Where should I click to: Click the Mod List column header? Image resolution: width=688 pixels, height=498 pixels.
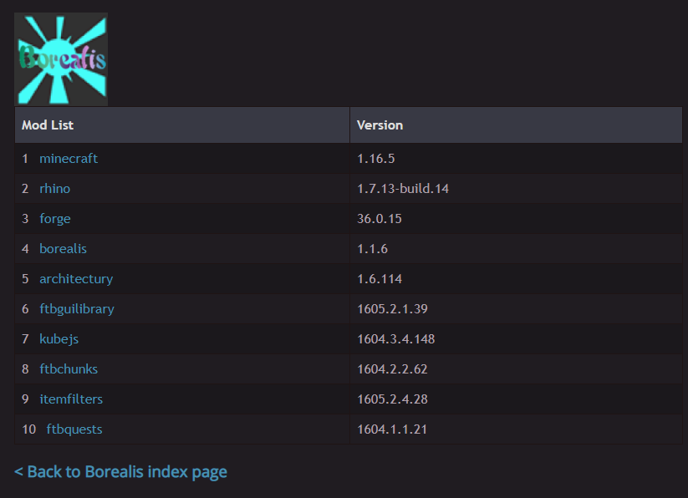click(x=48, y=125)
